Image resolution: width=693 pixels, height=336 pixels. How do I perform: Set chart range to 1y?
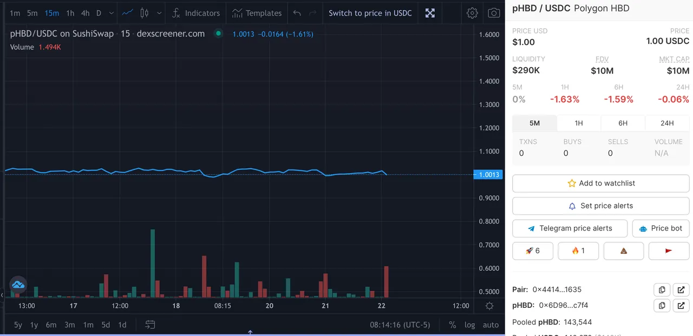[34, 325]
